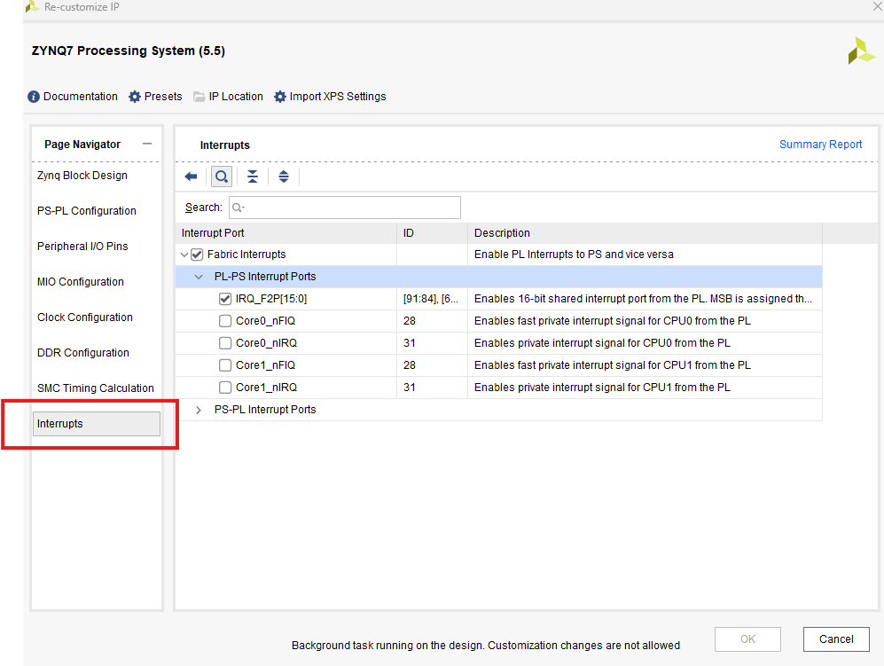
Task: Click the IP Location folder icon
Action: tap(199, 97)
